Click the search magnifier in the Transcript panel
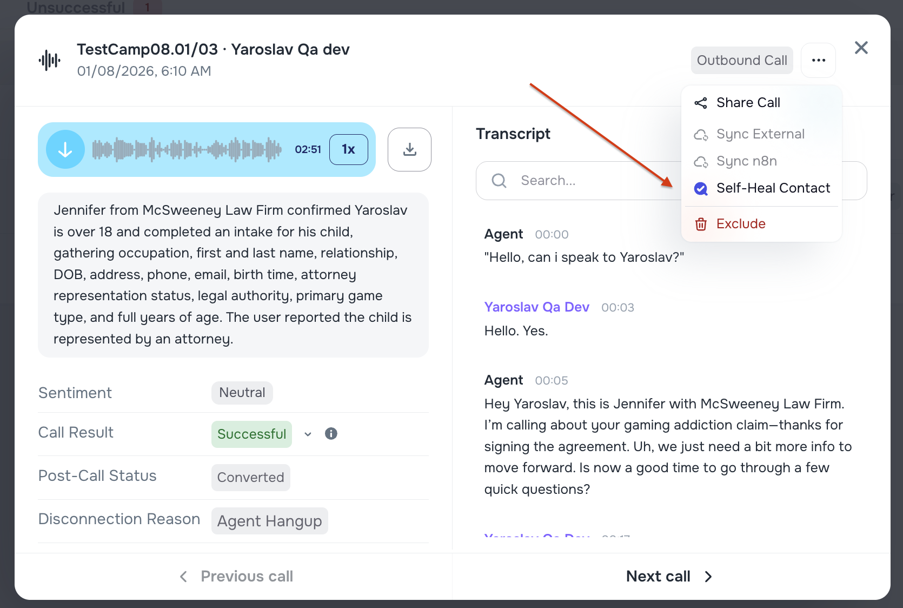 [499, 180]
